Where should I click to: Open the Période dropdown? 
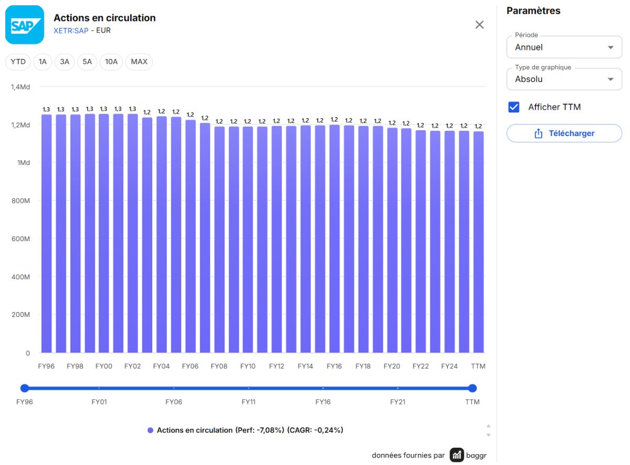coord(564,47)
